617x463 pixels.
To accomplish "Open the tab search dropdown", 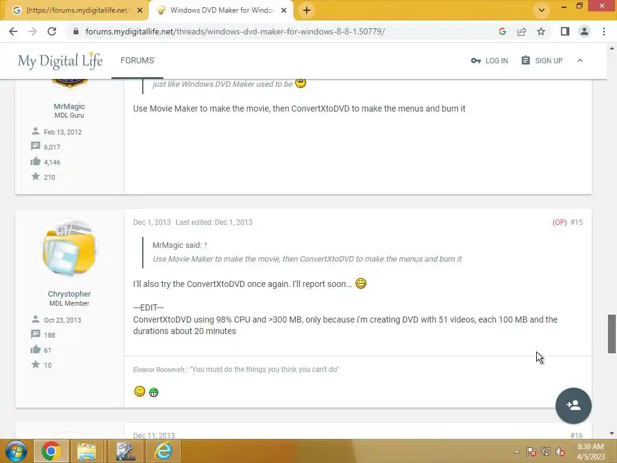I will (x=542, y=10).
